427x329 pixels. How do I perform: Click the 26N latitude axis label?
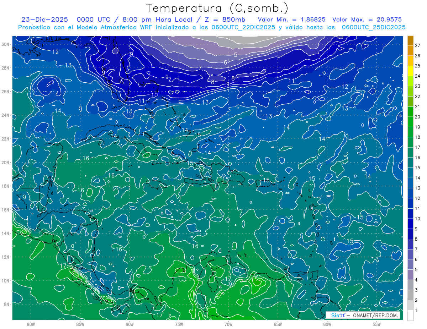click(6, 92)
